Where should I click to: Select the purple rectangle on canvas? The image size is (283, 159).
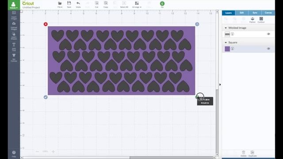[x=121, y=61]
